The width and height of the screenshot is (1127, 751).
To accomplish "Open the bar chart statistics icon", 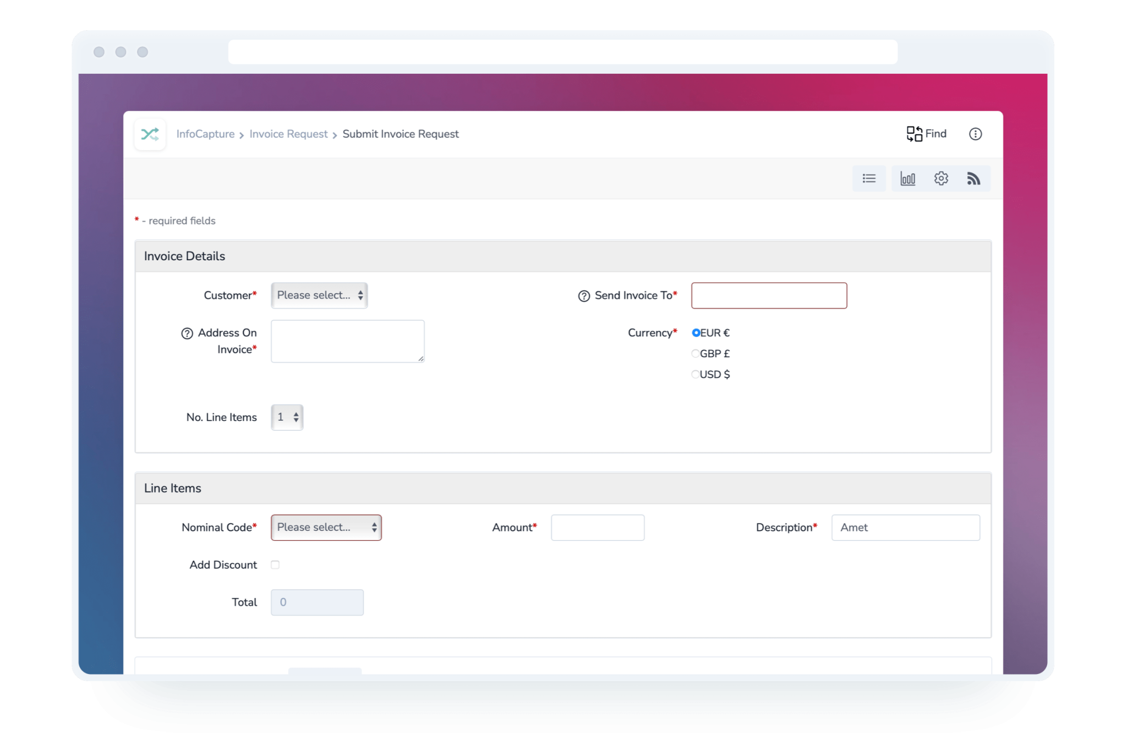I will (x=909, y=178).
